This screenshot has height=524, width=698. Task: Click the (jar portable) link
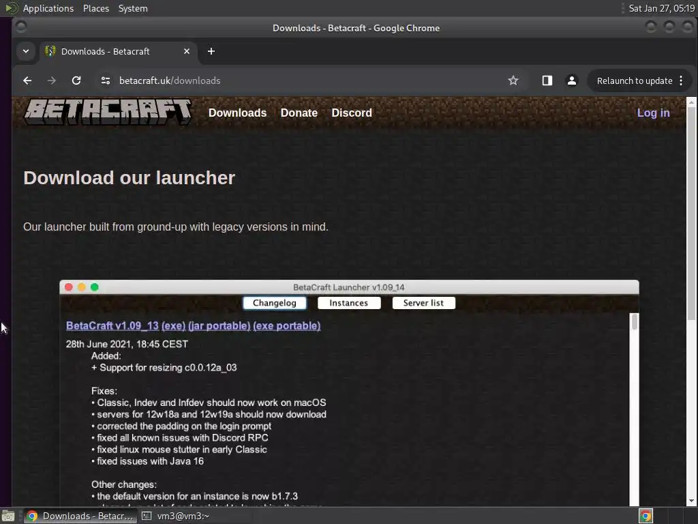[x=219, y=325]
